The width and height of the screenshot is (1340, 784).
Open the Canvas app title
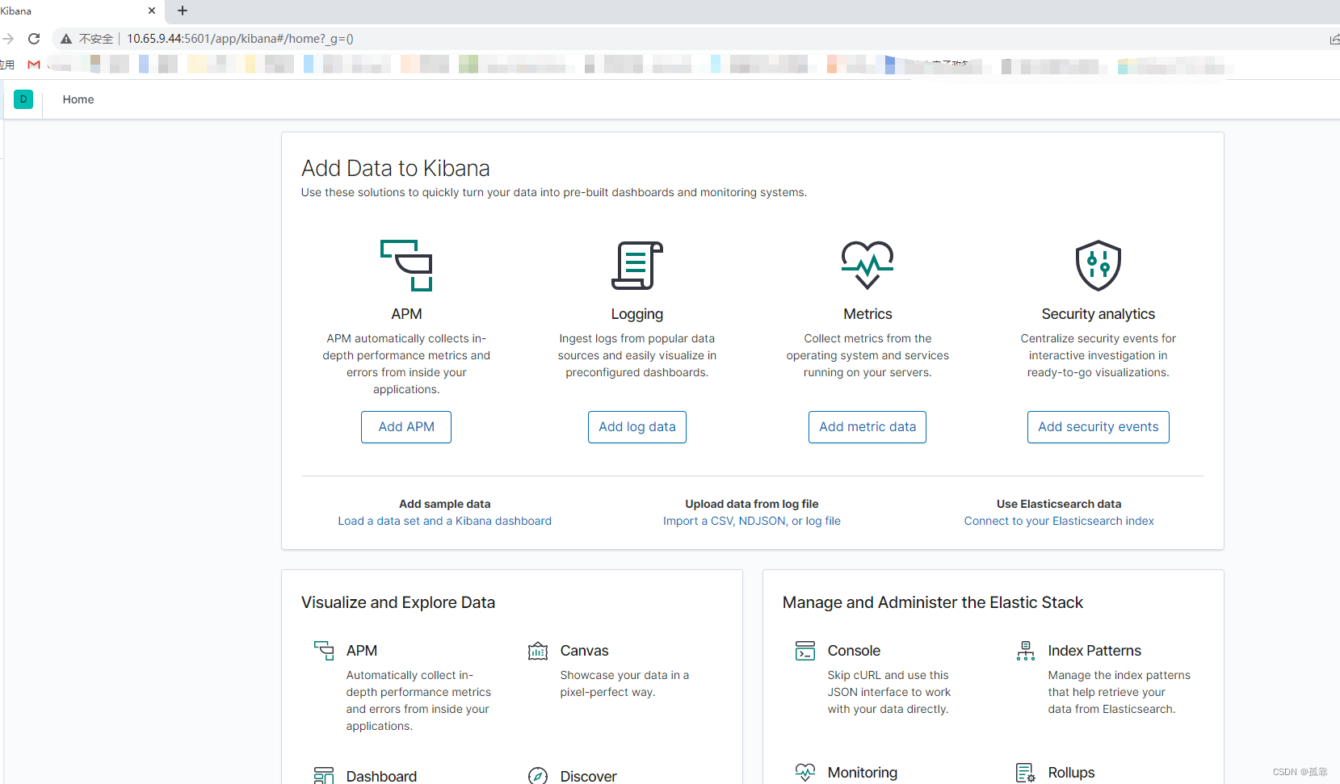tap(585, 651)
